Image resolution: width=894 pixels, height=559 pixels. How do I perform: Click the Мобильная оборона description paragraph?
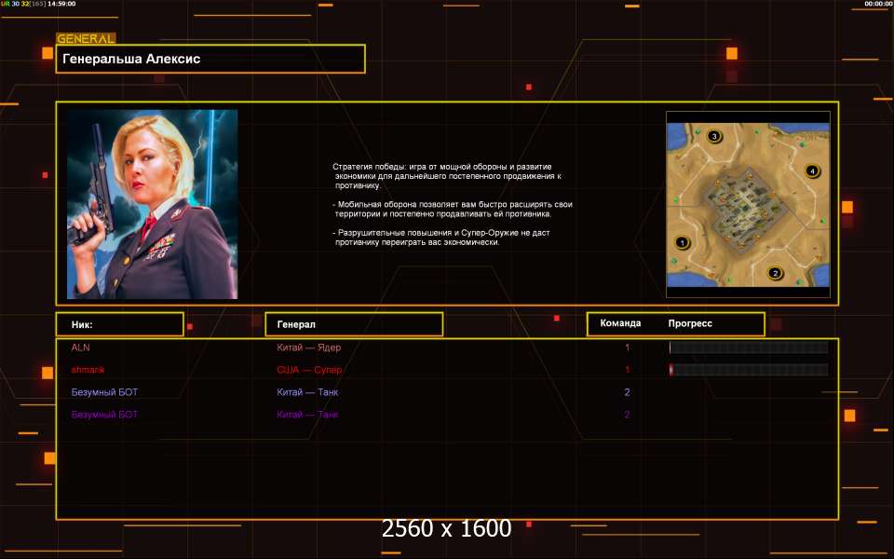453,209
